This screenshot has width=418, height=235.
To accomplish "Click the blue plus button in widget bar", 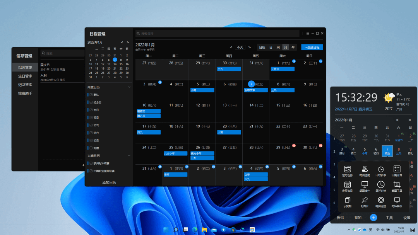I will [x=373, y=218].
